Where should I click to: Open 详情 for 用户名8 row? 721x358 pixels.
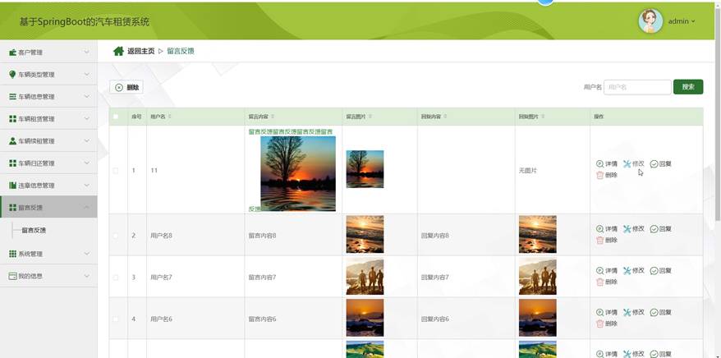click(x=607, y=229)
